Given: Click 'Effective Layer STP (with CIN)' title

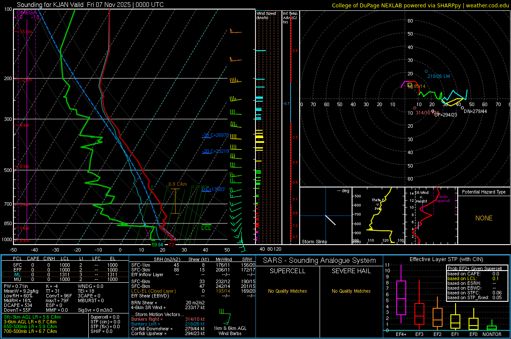Looking at the screenshot, I should pyautogui.click(x=446, y=259).
